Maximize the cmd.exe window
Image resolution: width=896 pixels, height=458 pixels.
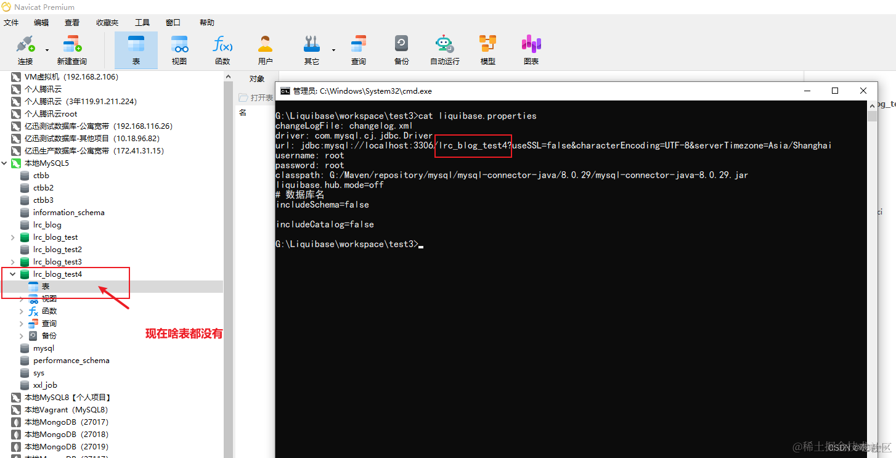835,91
